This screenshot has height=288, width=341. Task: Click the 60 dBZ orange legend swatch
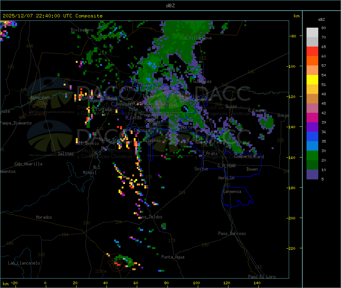(312, 61)
